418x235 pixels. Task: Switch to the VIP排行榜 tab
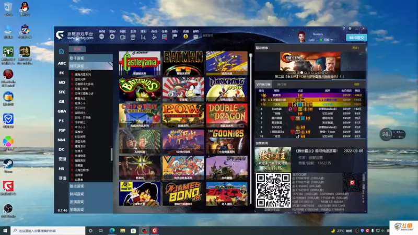263,85
